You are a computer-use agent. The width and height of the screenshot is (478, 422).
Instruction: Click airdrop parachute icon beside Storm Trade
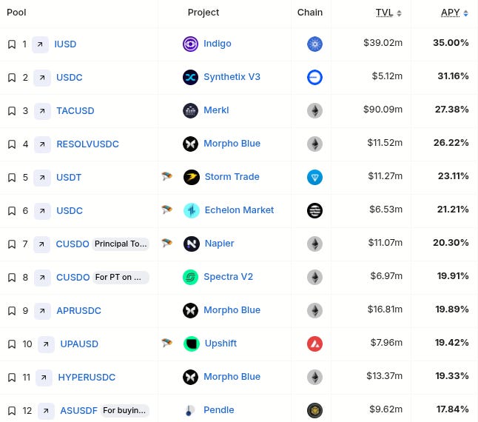pyautogui.click(x=166, y=176)
